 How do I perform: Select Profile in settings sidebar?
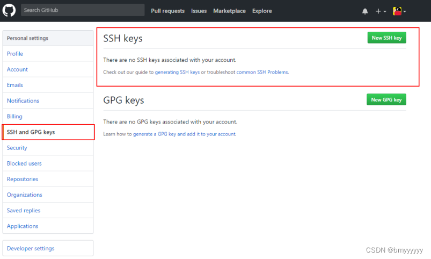pos(48,54)
